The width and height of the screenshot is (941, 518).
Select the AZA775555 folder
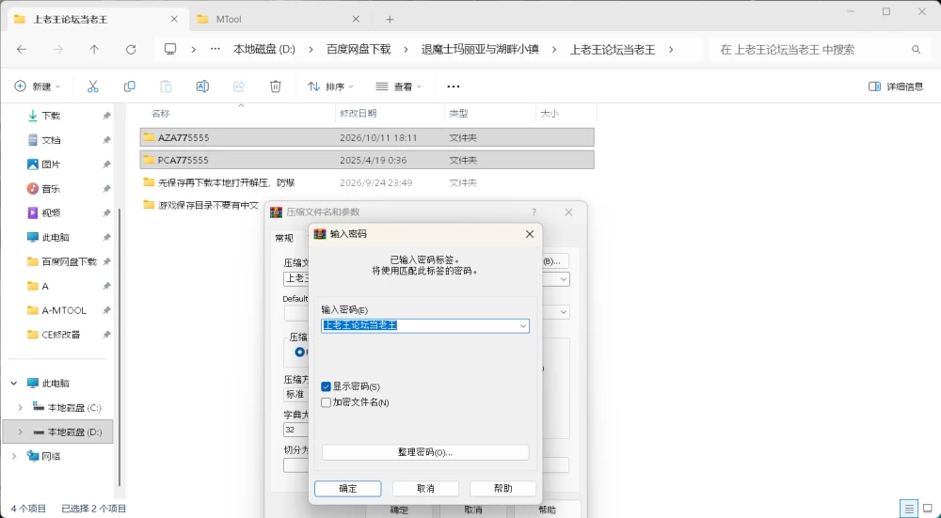(367, 137)
